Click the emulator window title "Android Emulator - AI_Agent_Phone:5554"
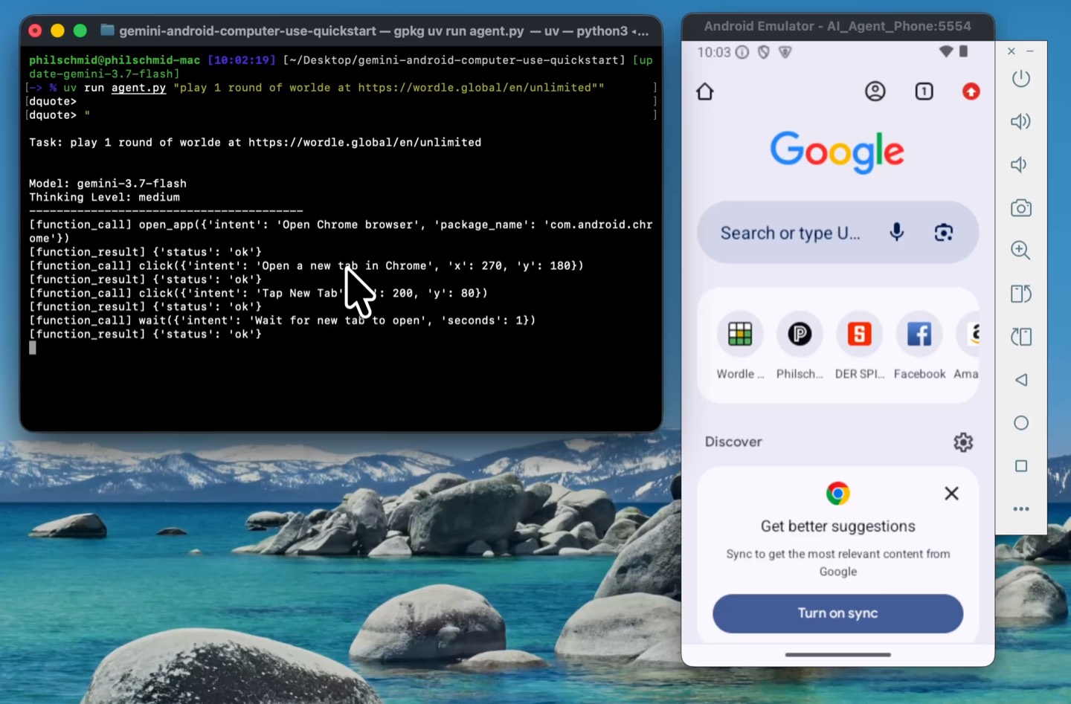The width and height of the screenshot is (1071, 704). [837, 26]
